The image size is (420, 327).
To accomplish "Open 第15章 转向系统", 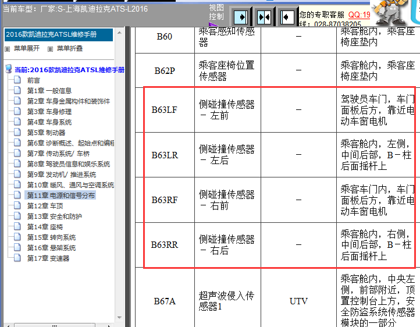I will coord(51,237).
